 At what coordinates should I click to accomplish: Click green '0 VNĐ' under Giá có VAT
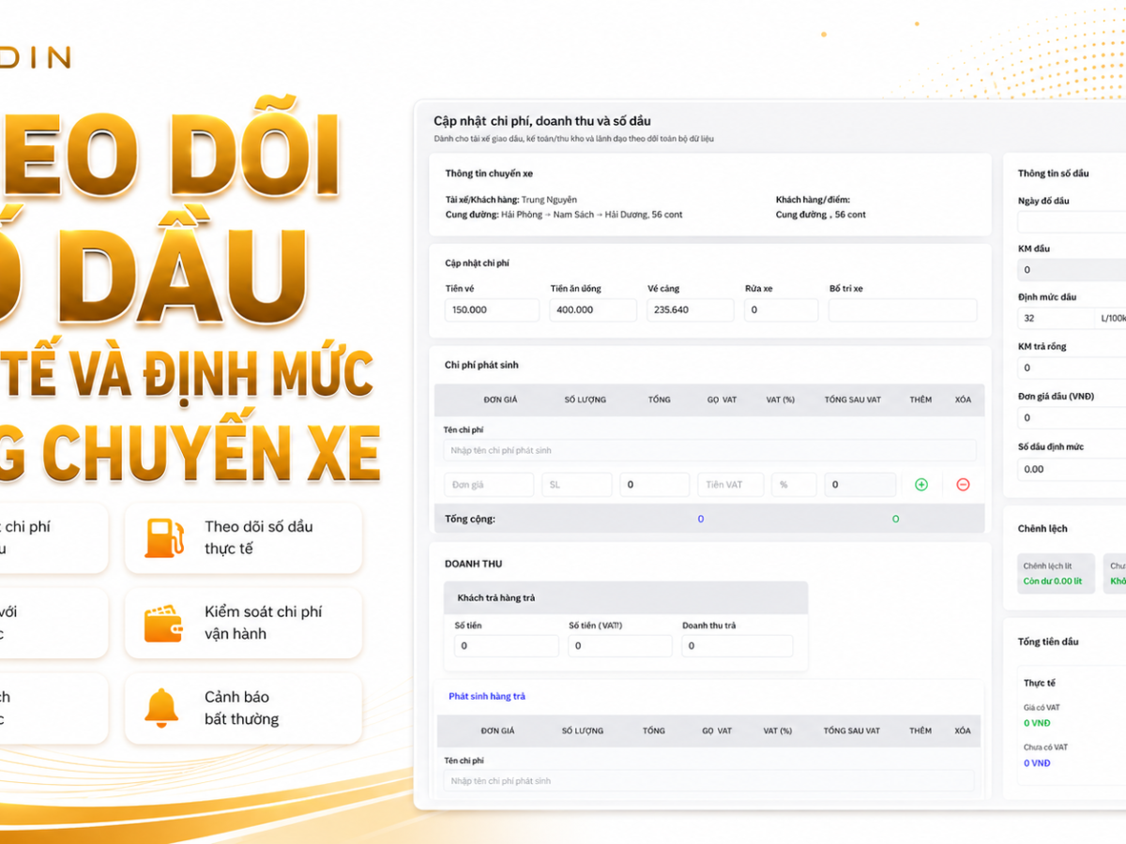[1037, 723]
